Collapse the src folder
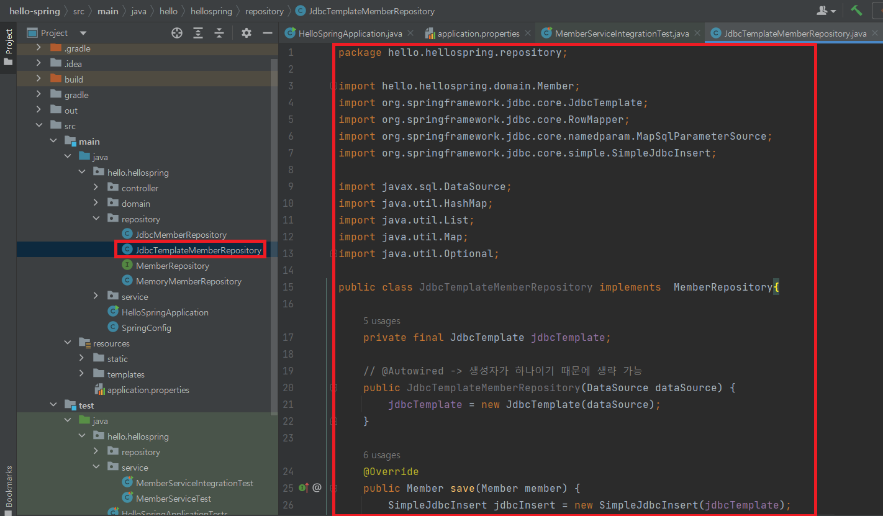The width and height of the screenshot is (883, 516). tap(38, 125)
